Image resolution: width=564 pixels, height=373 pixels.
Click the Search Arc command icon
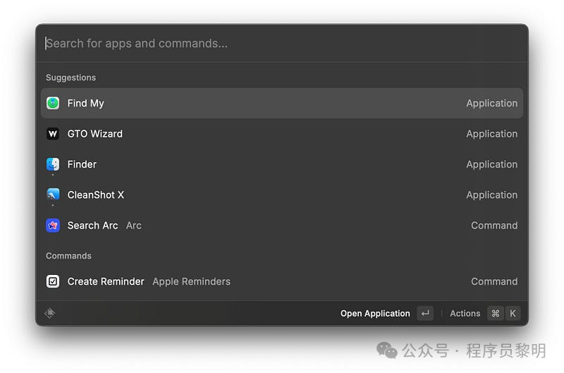pos(53,226)
